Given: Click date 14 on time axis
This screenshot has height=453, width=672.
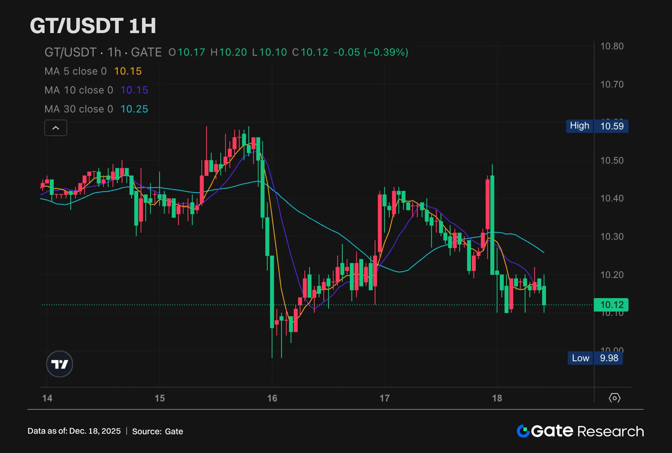Looking at the screenshot, I should tap(47, 398).
